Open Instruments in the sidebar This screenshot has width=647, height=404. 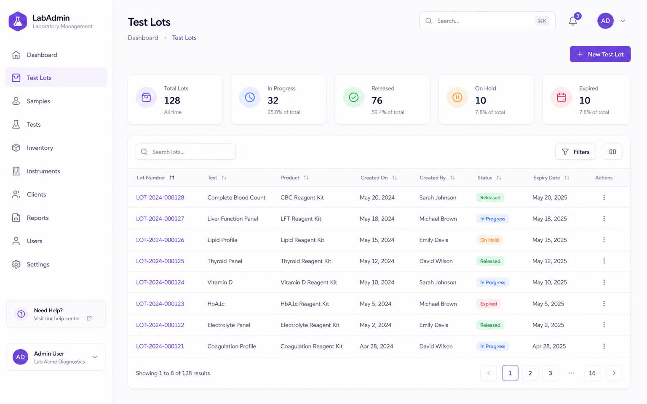click(x=56, y=171)
